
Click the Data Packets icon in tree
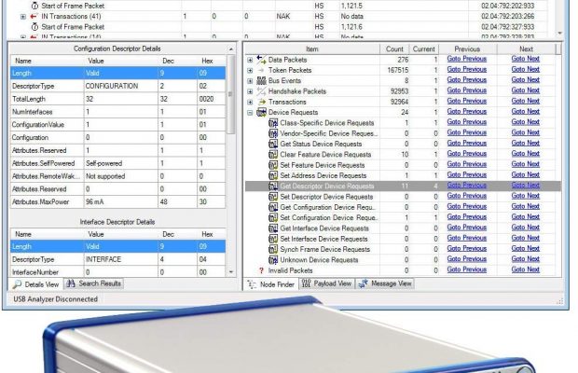pos(262,59)
